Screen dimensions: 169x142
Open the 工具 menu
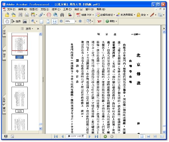(67, 9)
